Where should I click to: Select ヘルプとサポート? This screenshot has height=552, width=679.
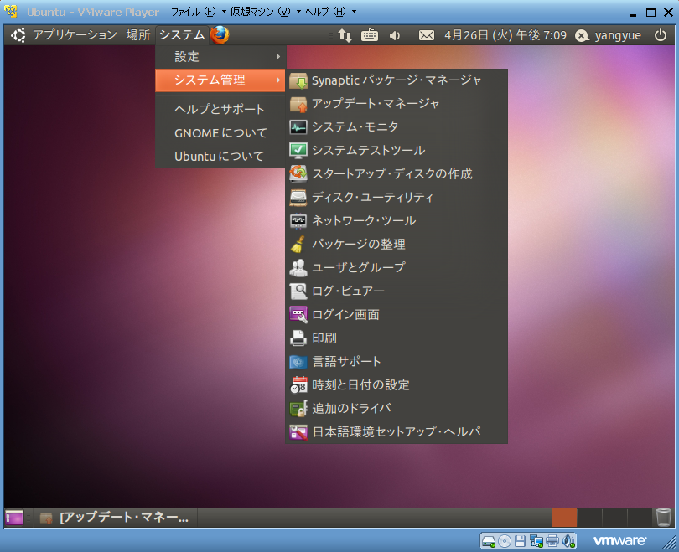(x=220, y=110)
